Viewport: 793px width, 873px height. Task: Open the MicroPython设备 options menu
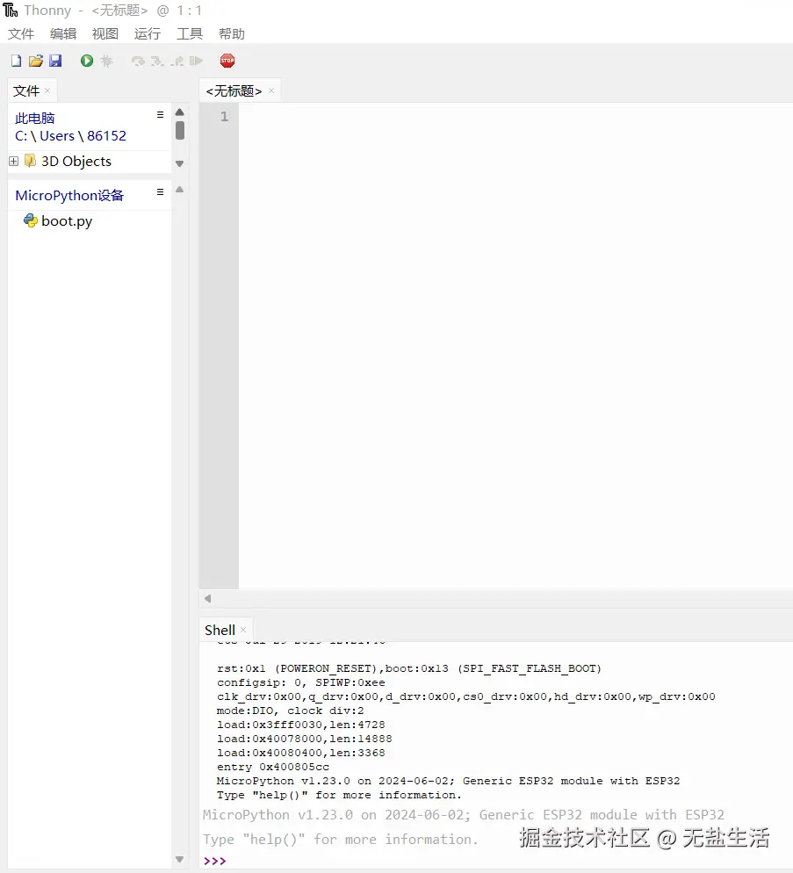pyautogui.click(x=161, y=192)
